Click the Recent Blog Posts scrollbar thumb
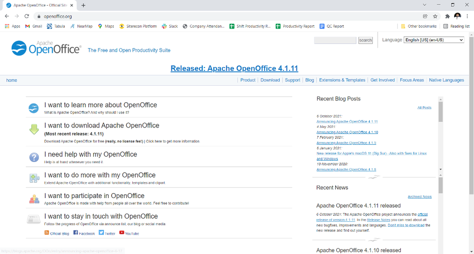 [441, 112]
